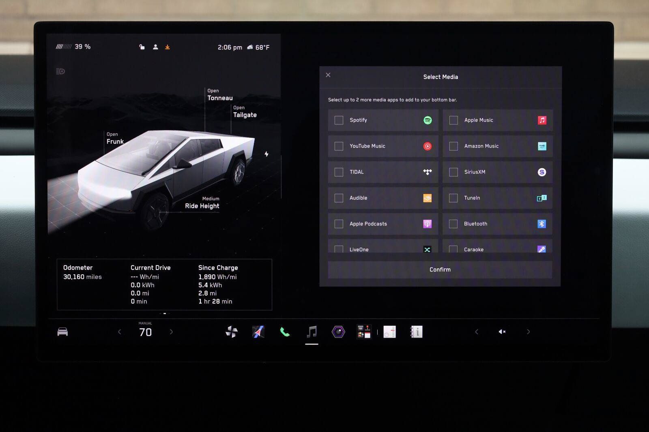Open the calendar app icon
The height and width of the screenshot is (432, 649).
coord(389,332)
